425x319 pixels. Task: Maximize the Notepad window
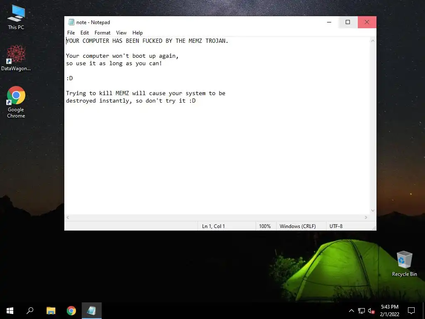click(x=348, y=22)
